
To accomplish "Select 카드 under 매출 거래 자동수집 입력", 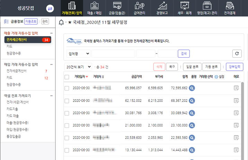I will (x=9, y=46).
